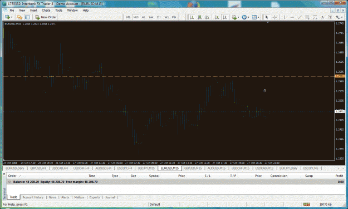Open the Window menu
This screenshot has height=209, width=348.
(x=72, y=10)
